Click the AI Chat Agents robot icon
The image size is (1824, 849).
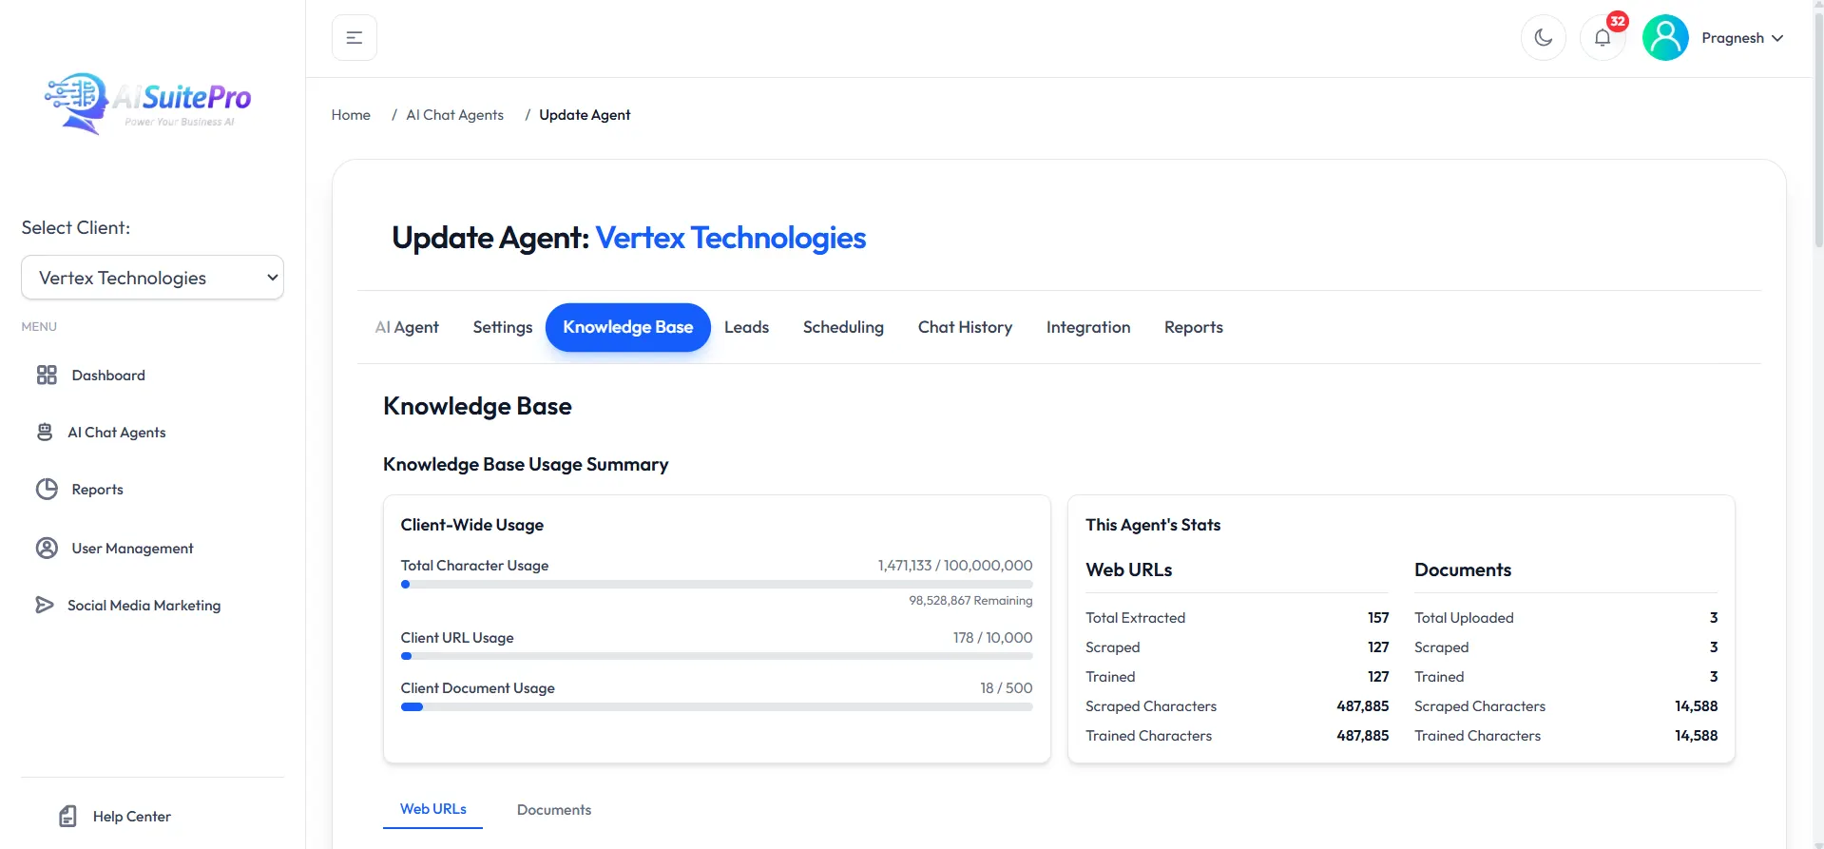pyautogui.click(x=45, y=433)
